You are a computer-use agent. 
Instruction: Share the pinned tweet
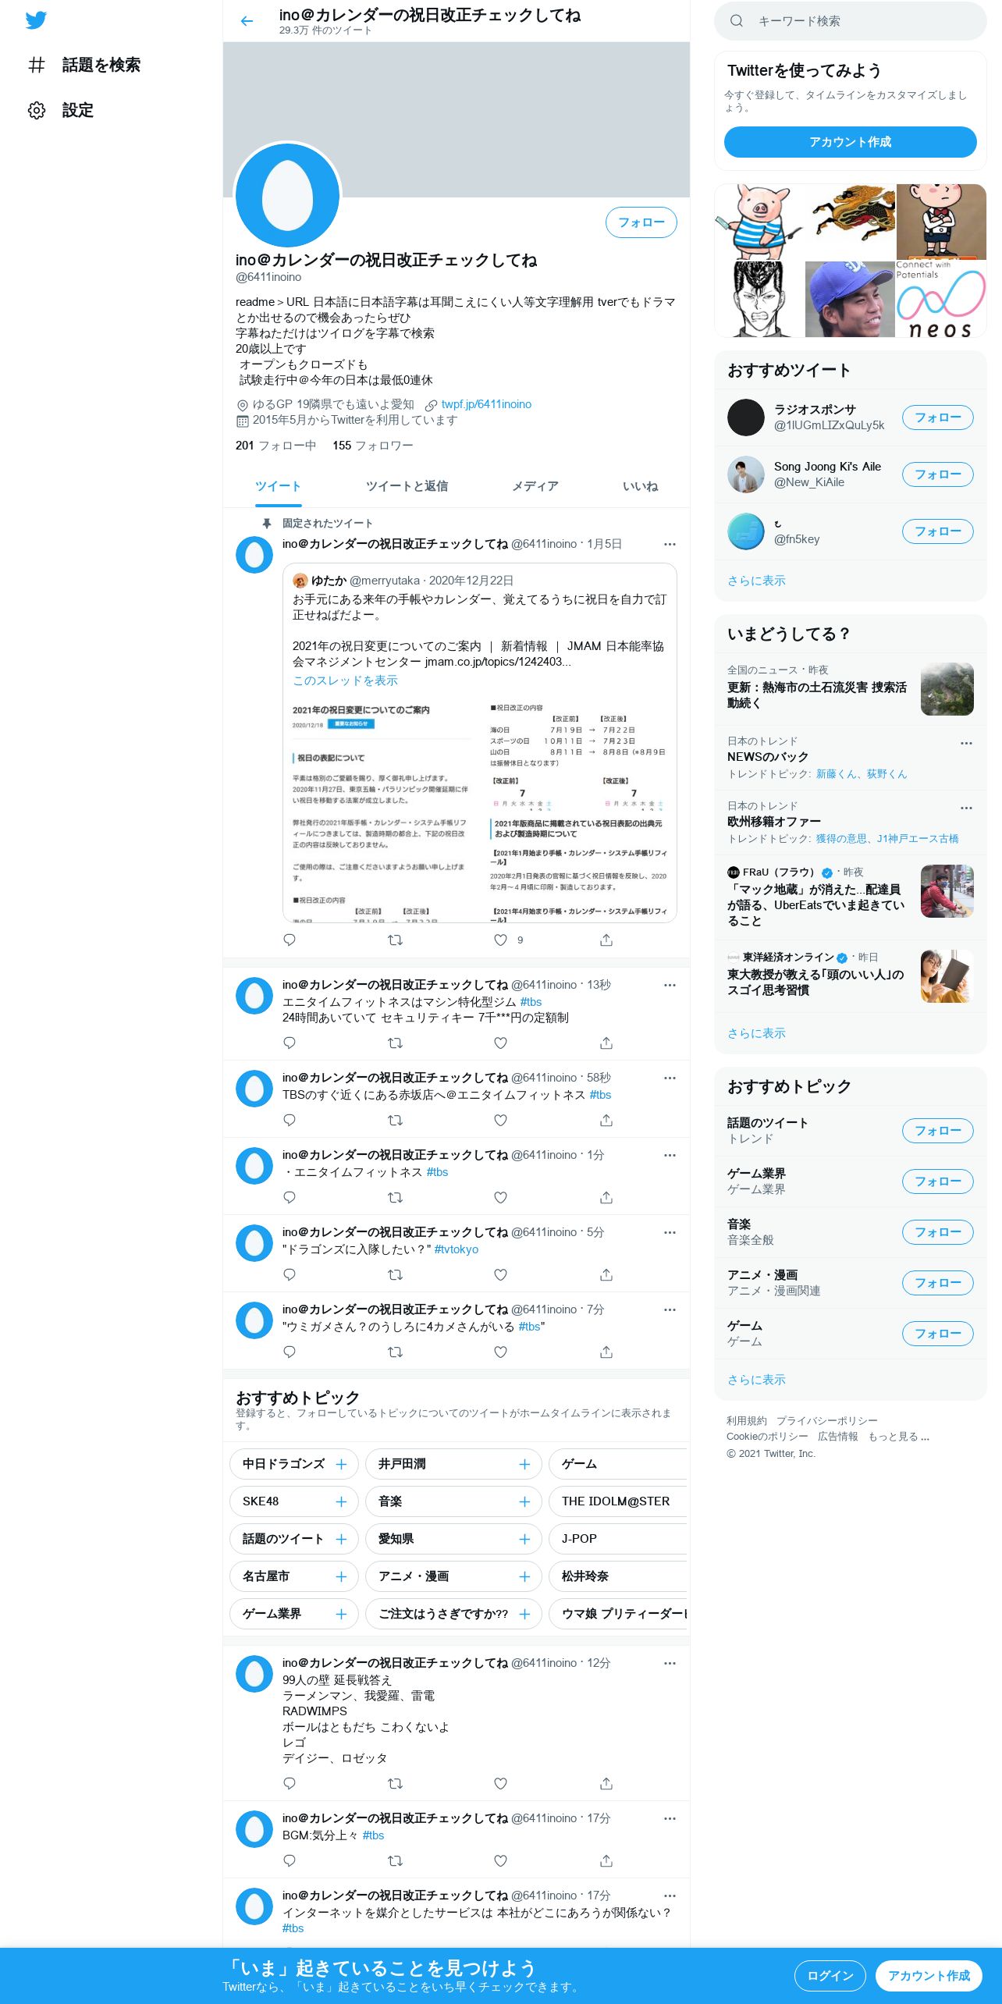606,940
